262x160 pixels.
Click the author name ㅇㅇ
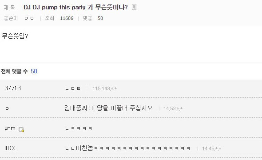tap(29, 18)
